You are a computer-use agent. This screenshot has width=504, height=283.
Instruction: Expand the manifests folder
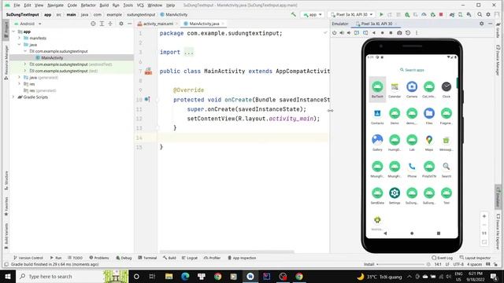[19, 38]
